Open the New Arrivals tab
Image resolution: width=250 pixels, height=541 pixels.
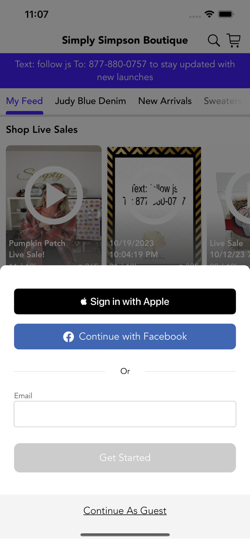(165, 101)
